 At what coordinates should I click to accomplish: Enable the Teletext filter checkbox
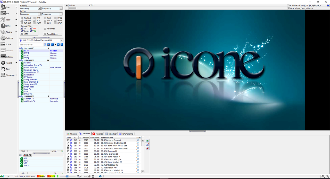pos(22,18)
